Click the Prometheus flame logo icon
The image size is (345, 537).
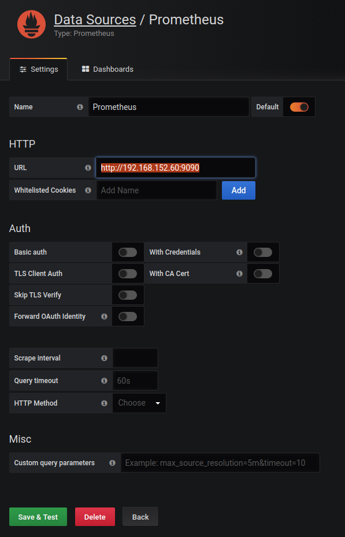31,24
